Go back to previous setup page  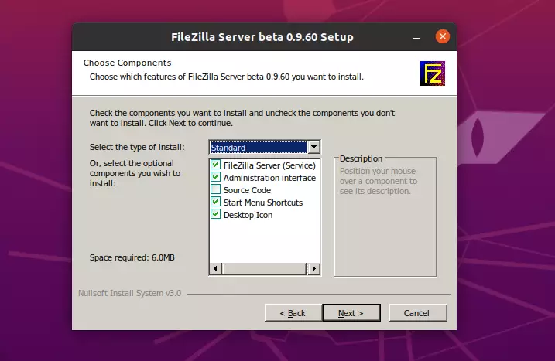tap(293, 313)
